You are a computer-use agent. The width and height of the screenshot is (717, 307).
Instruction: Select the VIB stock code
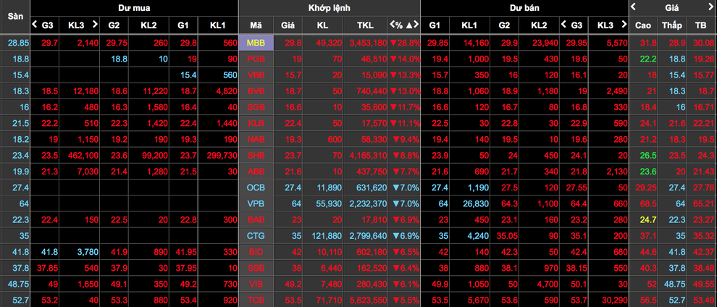point(256,284)
